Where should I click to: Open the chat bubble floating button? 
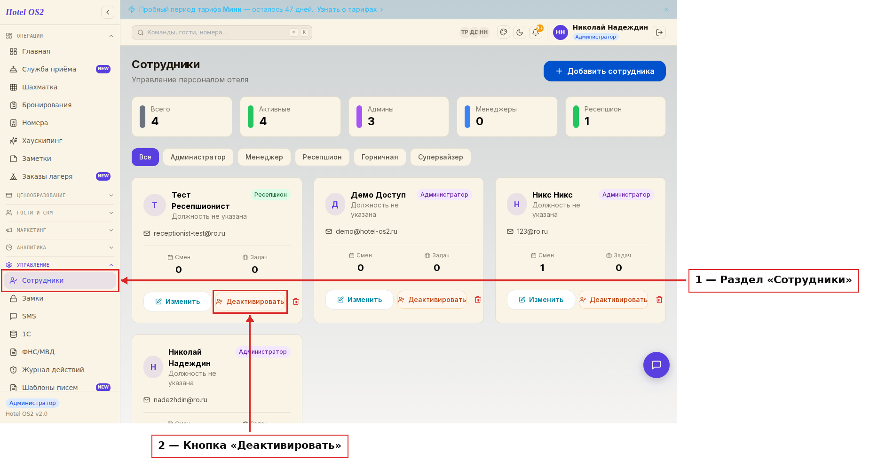656,365
